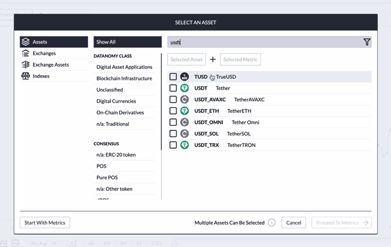Click the Exchange Assets icon
The width and height of the screenshot is (391, 247).
click(26, 65)
